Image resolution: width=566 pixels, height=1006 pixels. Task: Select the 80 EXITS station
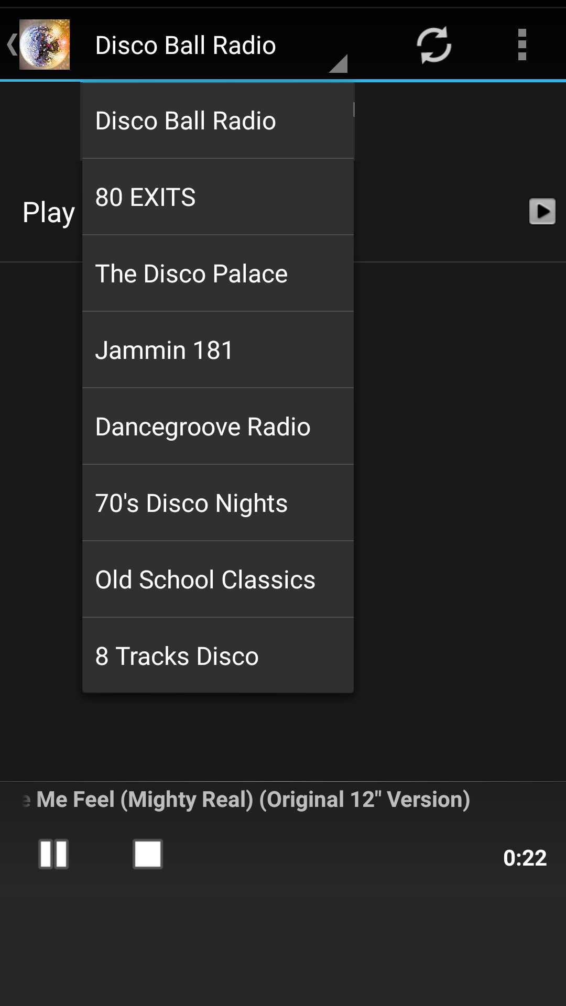(x=218, y=196)
